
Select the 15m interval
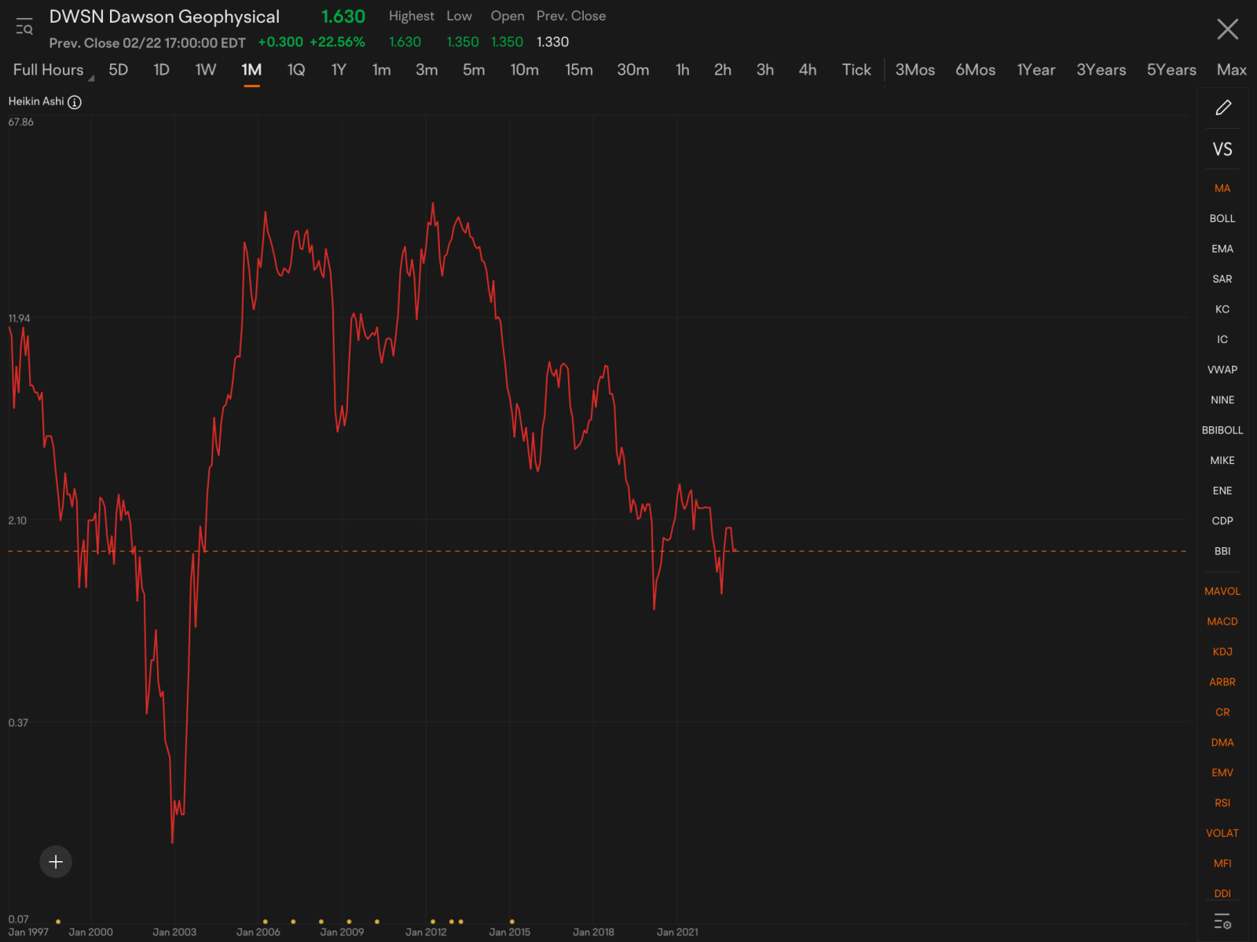579,70
